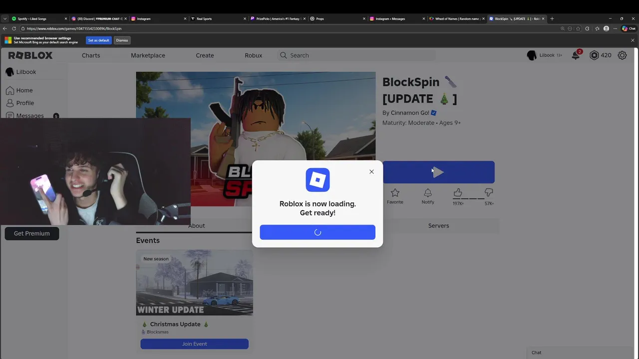Image resolution: width=639 pixels, height=359 pixels.
Task: Favorite the BlockSpin game with star icon
Action: (395, 192)
